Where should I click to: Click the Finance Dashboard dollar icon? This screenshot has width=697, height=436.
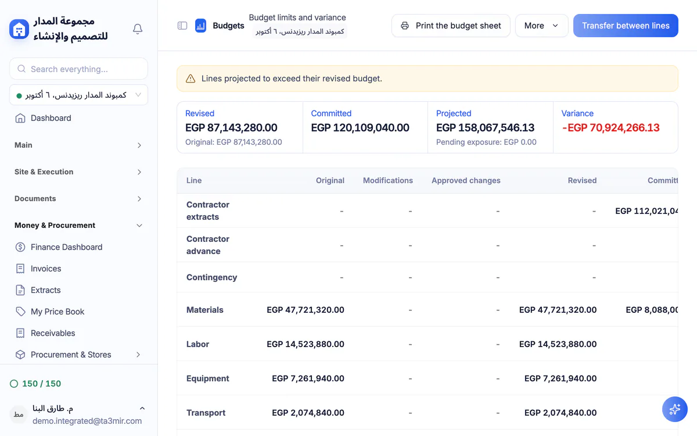point(20,247)
